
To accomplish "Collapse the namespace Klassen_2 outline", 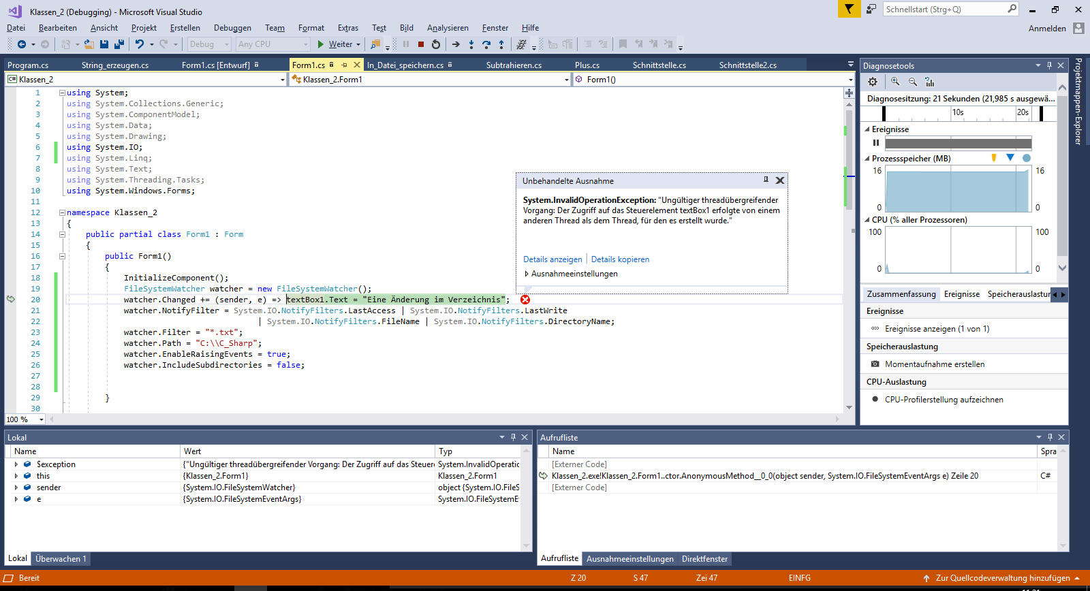I will pyautogui.click(x=62, y=212).
